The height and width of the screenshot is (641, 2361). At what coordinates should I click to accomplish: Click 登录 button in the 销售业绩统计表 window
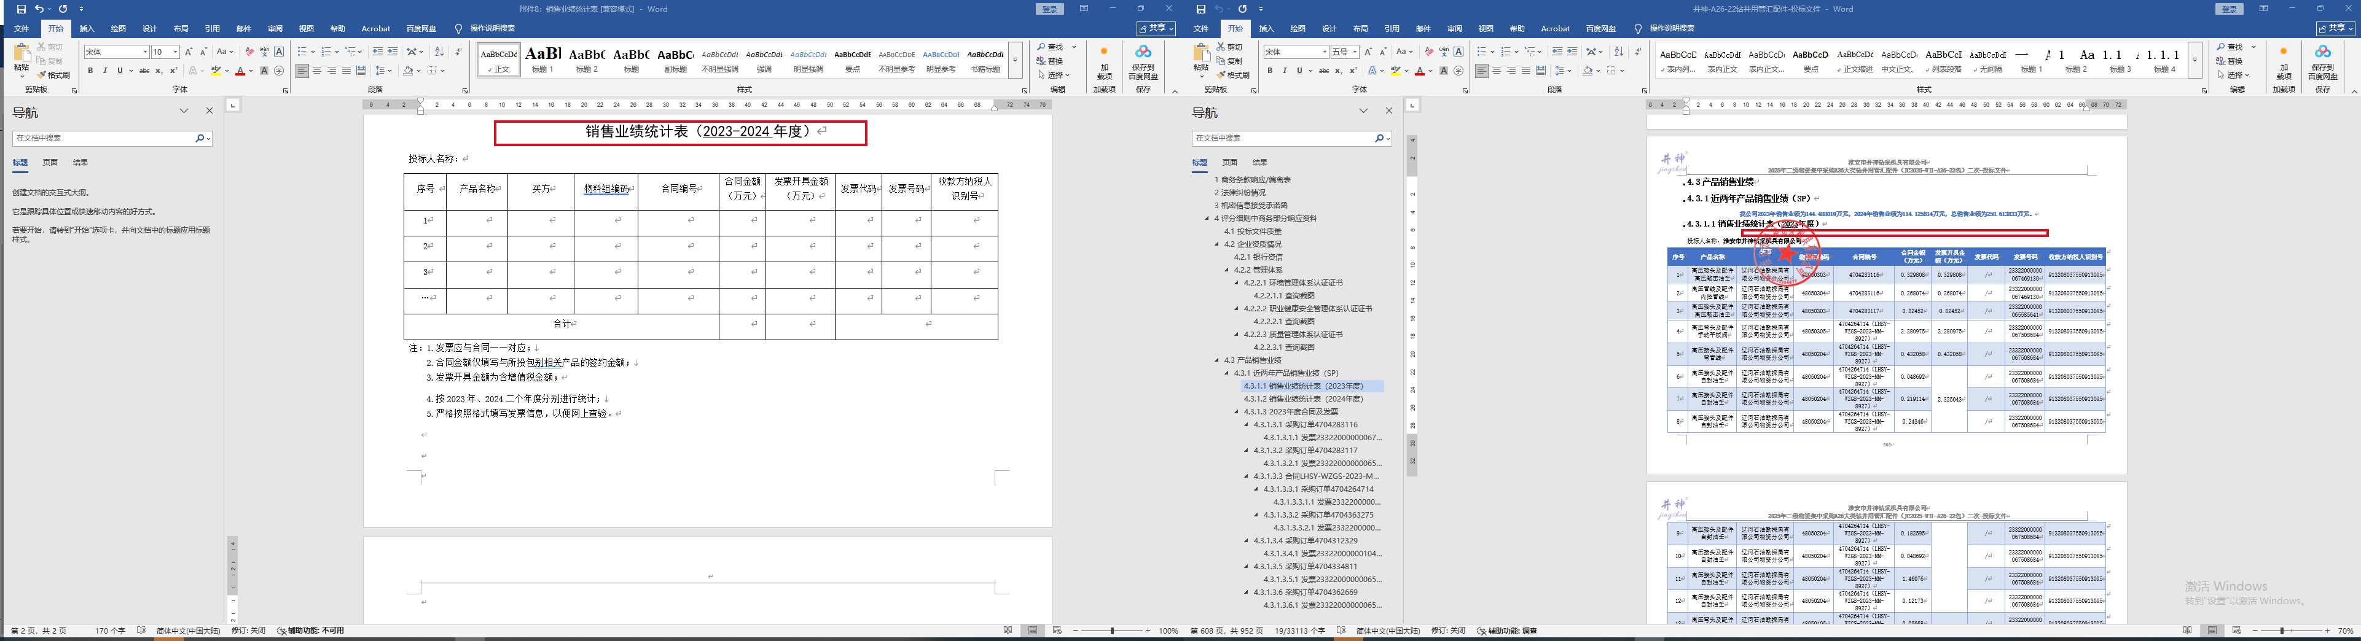click(1051, 9)
